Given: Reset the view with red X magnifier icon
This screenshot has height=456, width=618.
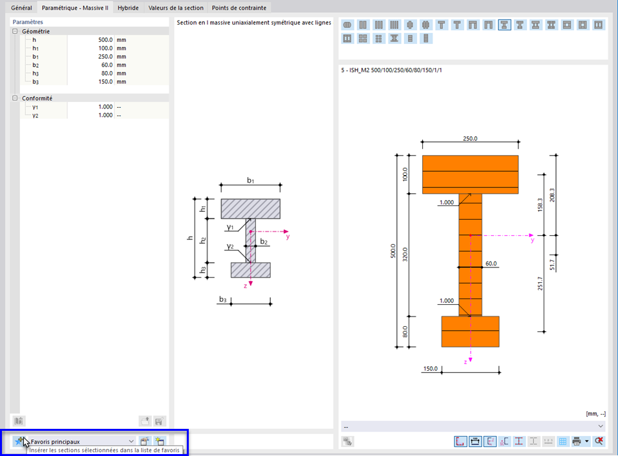Looking at the screenshot, I should point(599,441).
